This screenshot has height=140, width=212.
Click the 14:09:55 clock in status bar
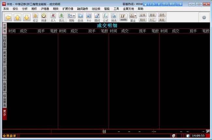(x=198, y=135)
